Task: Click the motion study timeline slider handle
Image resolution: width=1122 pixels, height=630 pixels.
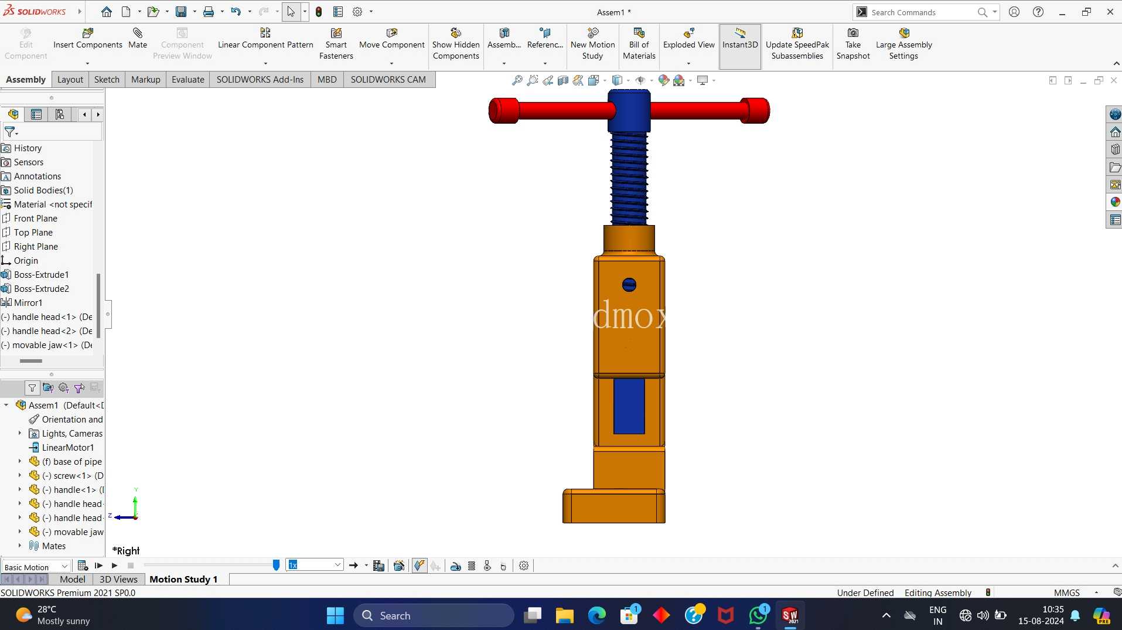Action: (276, 566)
